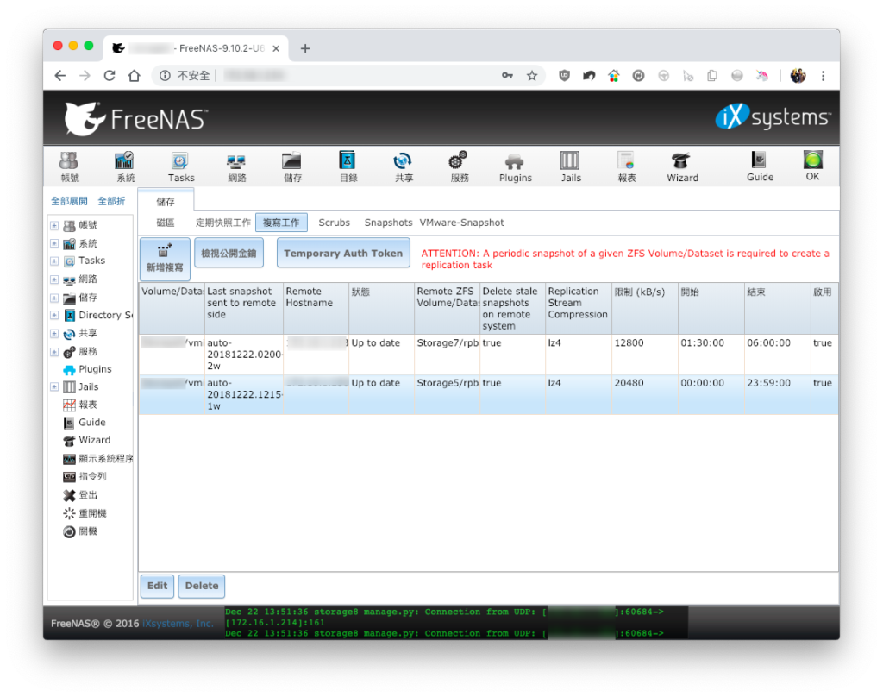Open a new browser tab

305,48
